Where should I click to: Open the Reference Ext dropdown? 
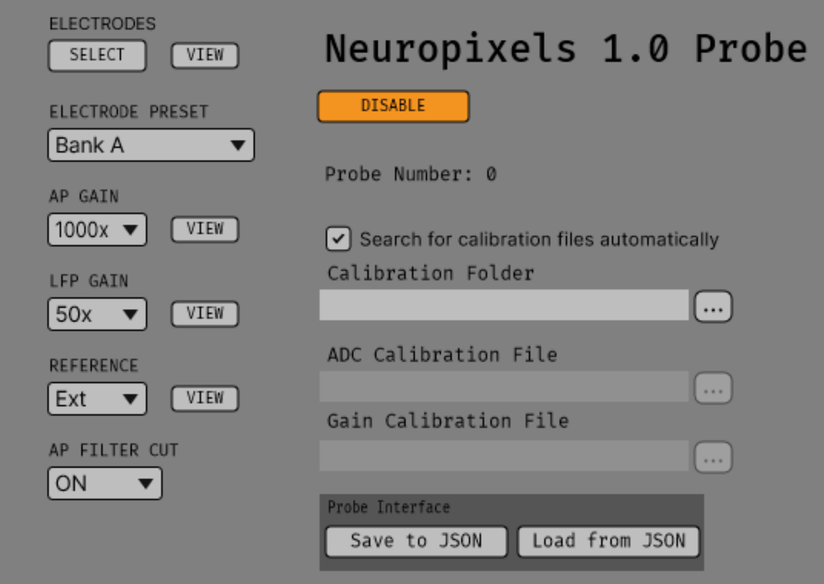97,399
